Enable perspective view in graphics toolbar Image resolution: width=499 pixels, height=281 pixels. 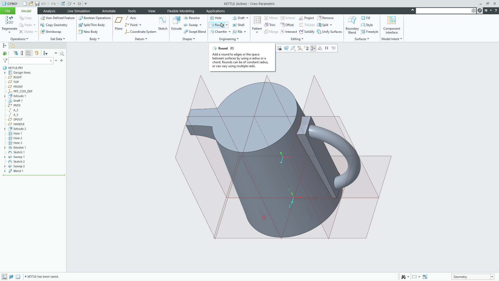click(x=286, y=48)
